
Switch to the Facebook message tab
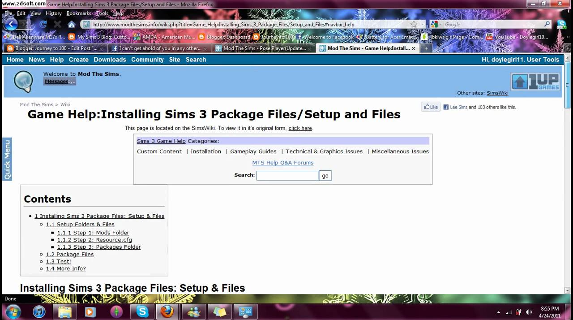tap(159, 48)
